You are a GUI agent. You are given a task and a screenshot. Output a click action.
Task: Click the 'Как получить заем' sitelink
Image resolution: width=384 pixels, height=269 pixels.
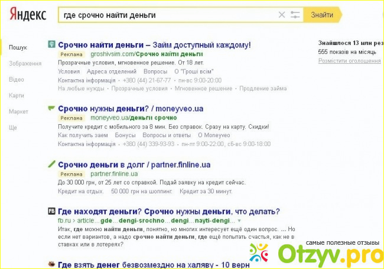tap(82, 135)
